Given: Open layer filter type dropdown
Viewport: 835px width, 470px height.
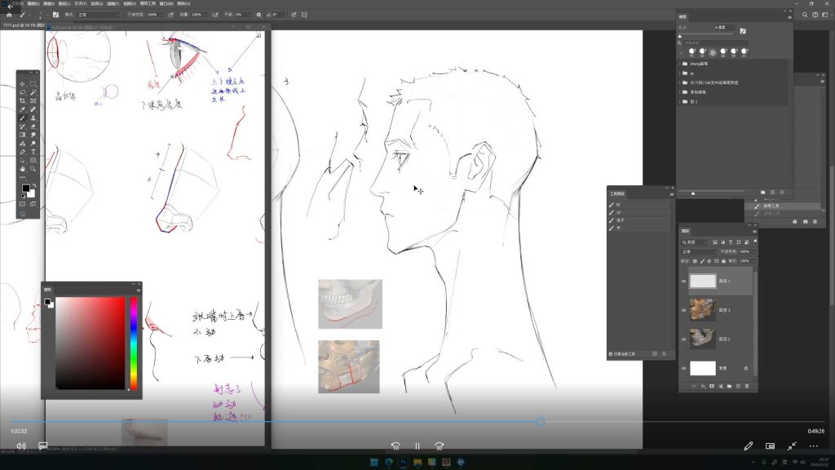Looking at the screenshot, I should click(695, 242).
